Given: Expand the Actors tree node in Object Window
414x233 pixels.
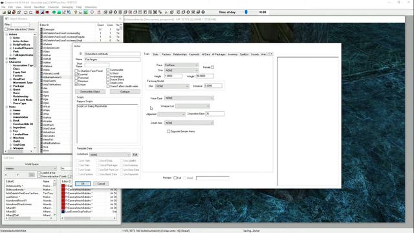Looking at the screenshot, I should coord(6,34).
